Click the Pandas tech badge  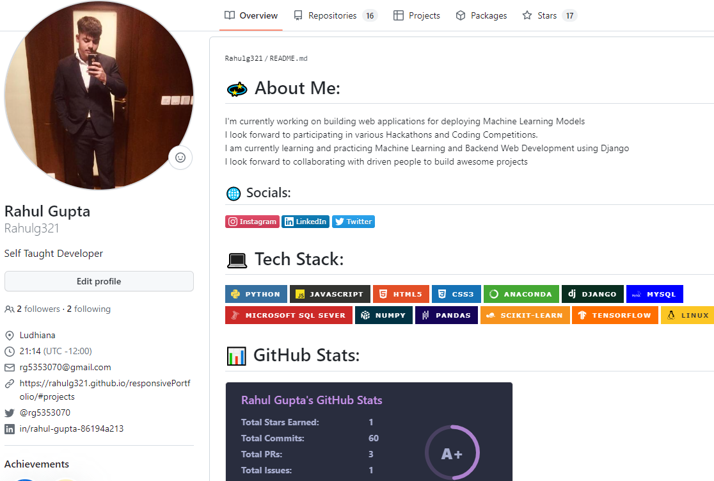pos(447,315)
